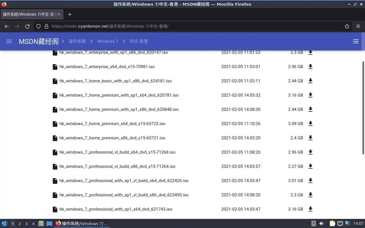Image resolution: width=365 pixels, height=228 pixels.
Task: Click date 2021-02-05 14:08:30
Action: point(241,109)
